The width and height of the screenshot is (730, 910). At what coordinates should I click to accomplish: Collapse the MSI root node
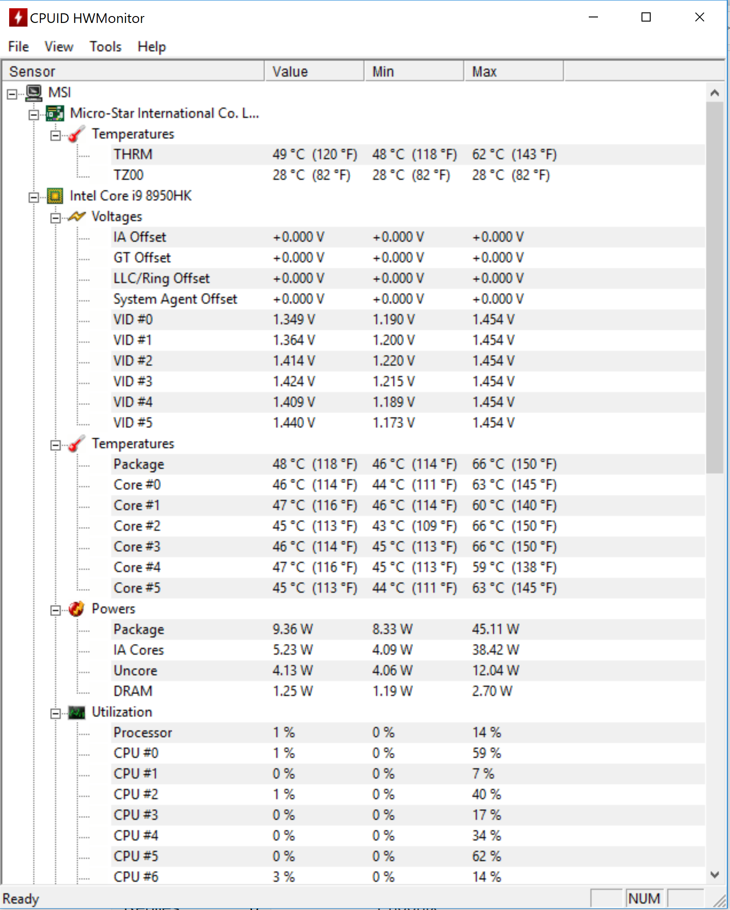coord(12,94)
